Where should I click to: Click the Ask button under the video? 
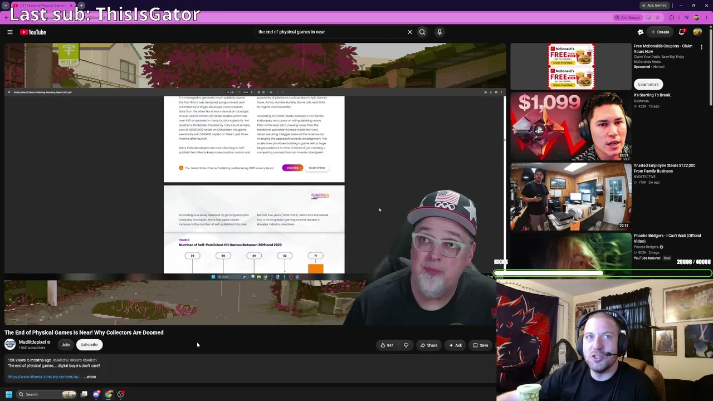456,345
